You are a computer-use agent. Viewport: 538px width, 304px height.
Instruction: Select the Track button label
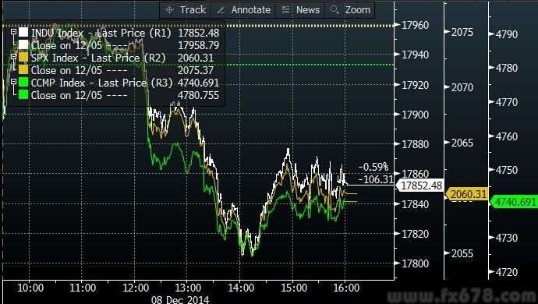point(193,10)
